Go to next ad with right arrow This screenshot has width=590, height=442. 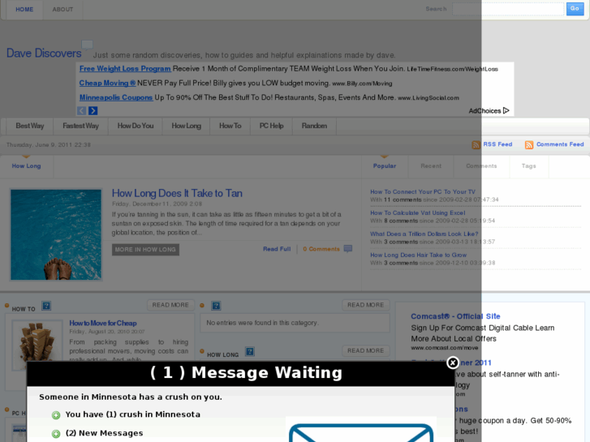[93, 110]
